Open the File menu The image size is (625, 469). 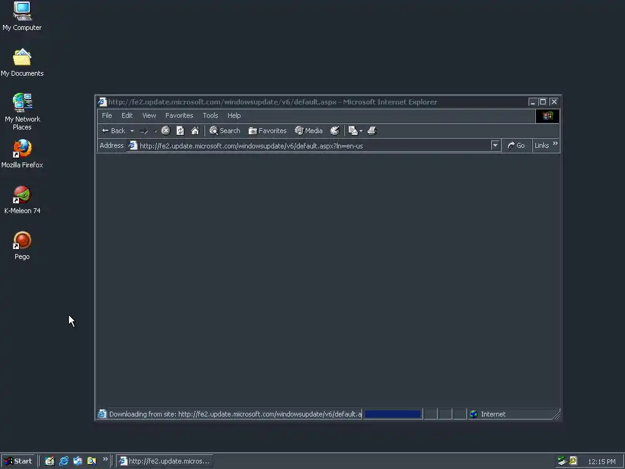[x=107, y=115]
